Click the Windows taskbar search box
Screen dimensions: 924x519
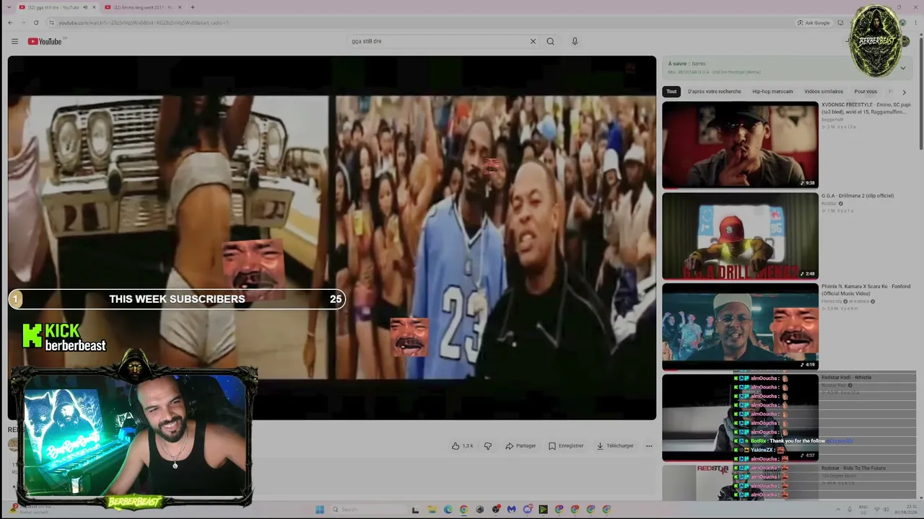(367, 510)
